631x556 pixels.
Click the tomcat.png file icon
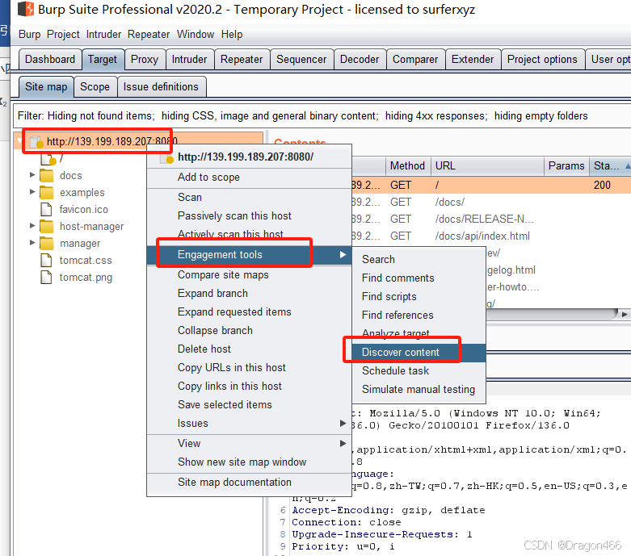(x=46, y=277)
